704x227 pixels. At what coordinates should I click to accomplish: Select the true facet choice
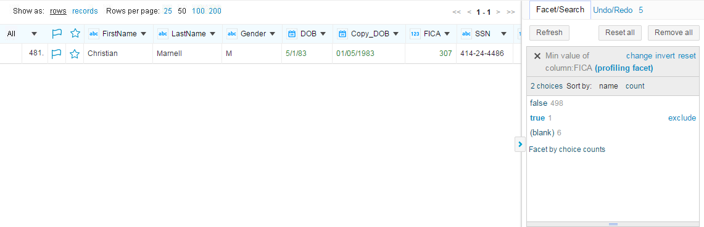click(537, 117)
